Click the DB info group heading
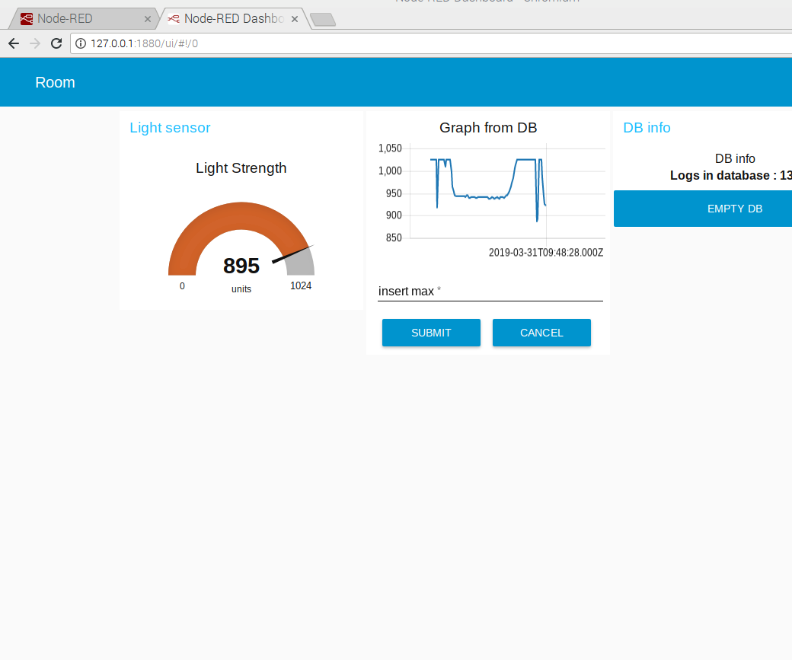The image size is (792, 660). coord(647,128)
